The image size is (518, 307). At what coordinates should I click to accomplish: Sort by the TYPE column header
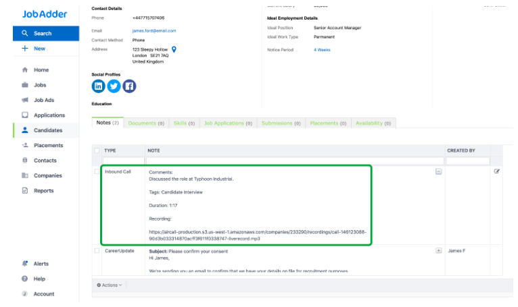[110, 150]
